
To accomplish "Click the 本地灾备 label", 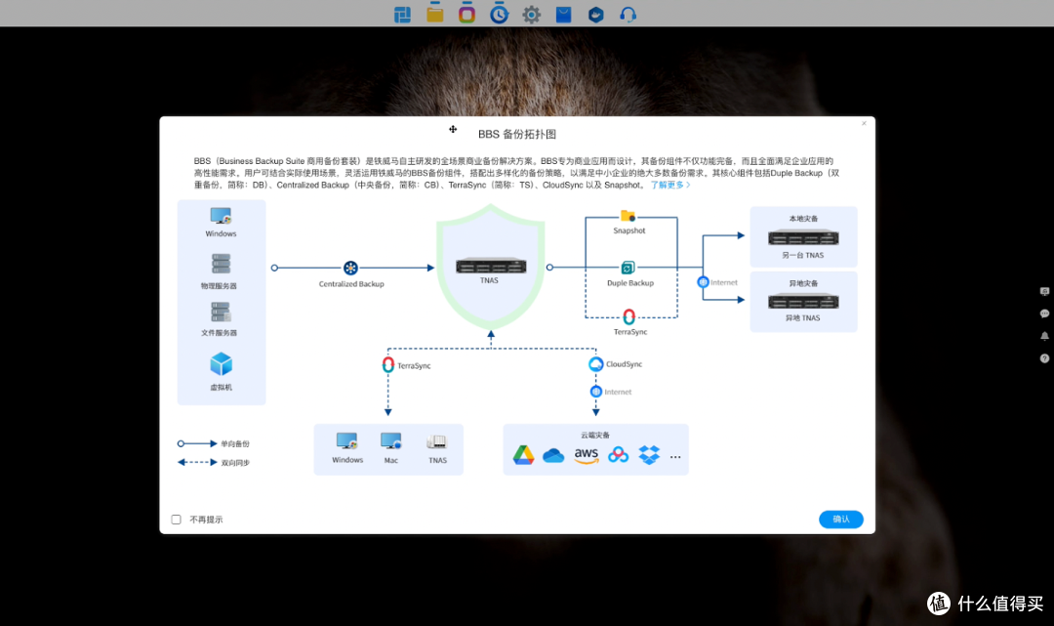I will [803, 219].
